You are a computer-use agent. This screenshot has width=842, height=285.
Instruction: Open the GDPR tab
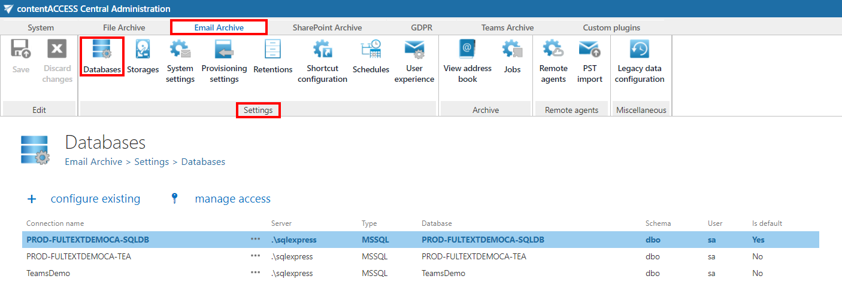[422, 27]
